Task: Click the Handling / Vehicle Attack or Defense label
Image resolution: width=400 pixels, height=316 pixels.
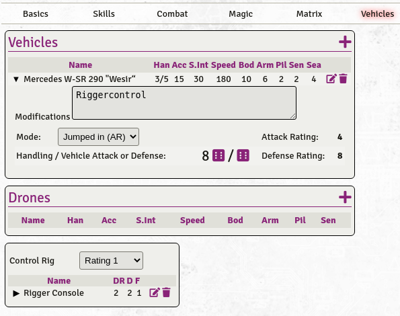Action: pos(91,155)
